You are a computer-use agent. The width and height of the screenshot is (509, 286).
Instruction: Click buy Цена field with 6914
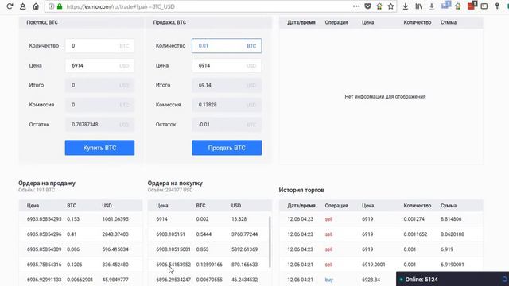click(99, 65)
